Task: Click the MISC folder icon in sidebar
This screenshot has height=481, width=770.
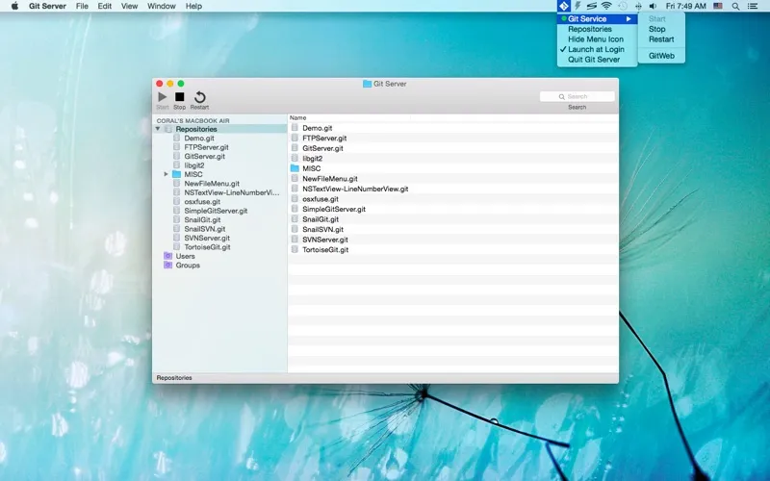Action: tap(176, 174)
